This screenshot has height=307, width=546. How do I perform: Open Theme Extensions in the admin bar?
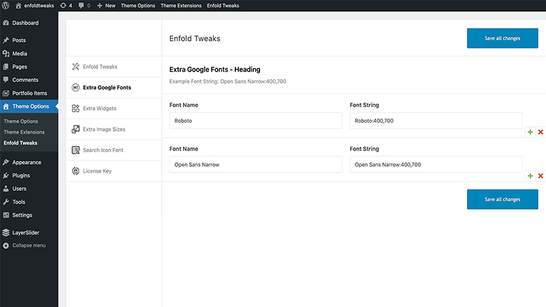coord(181,5)
